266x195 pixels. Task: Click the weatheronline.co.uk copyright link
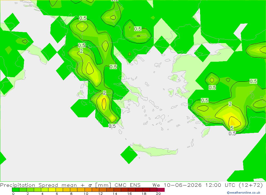pos(244,193)
